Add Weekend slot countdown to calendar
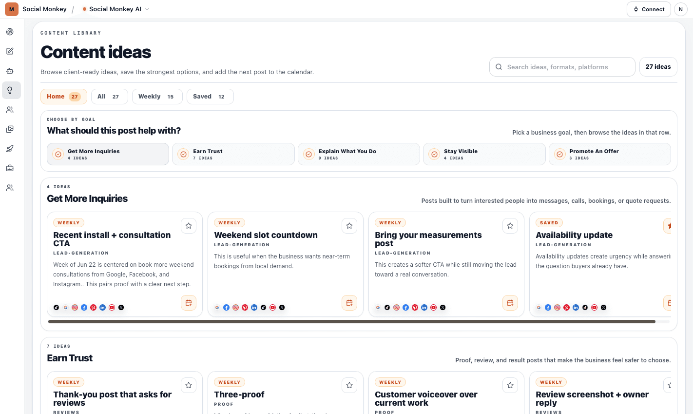The width and height of the screenshot is (693, 414). coord(349,303)
